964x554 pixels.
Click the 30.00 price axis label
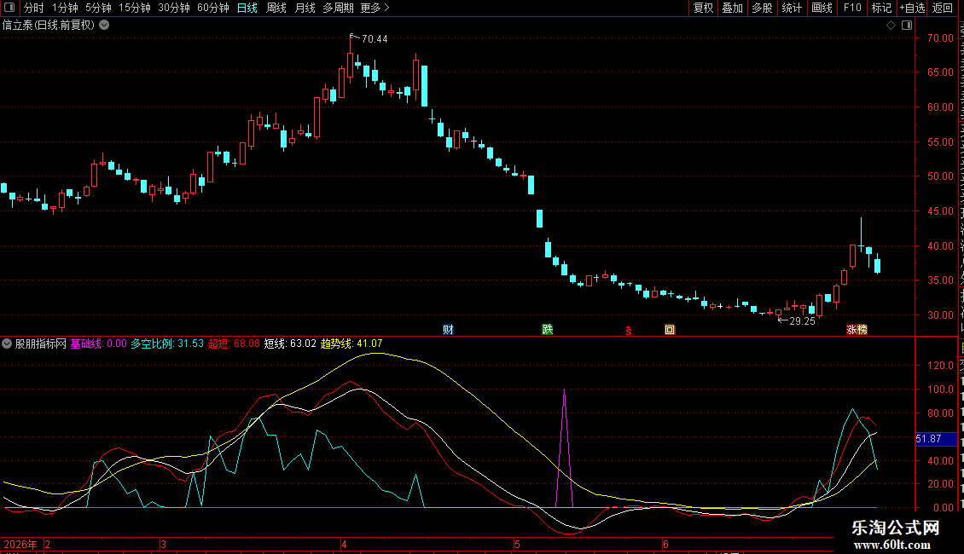(940, 315)
